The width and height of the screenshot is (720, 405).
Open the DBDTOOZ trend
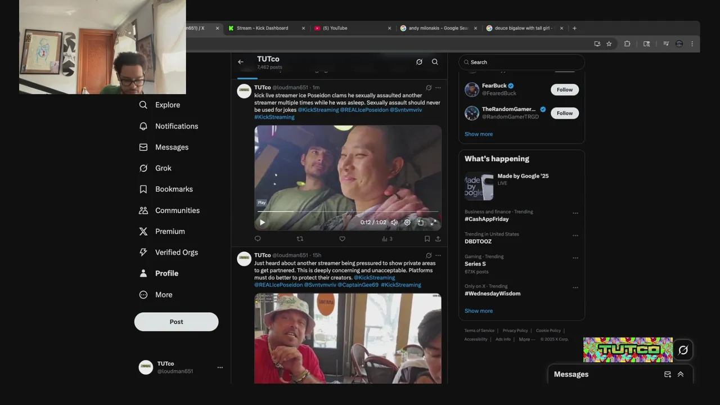[478, 241]
